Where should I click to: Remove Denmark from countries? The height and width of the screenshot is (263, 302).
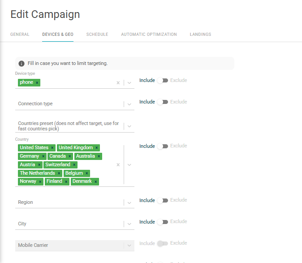95,181
